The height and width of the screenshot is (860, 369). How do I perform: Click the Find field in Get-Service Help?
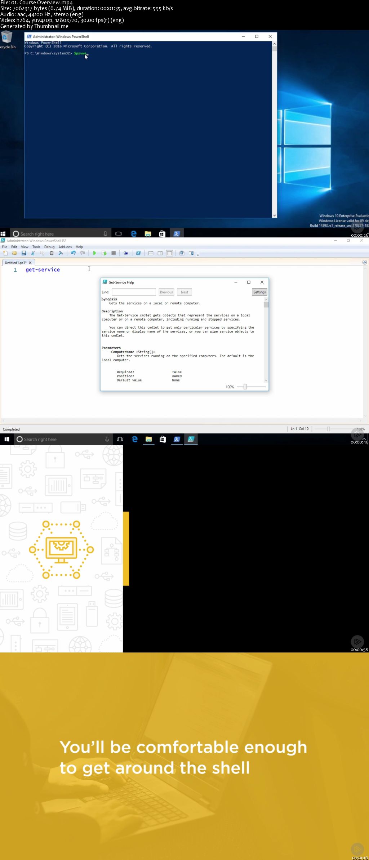coord(134,292)
